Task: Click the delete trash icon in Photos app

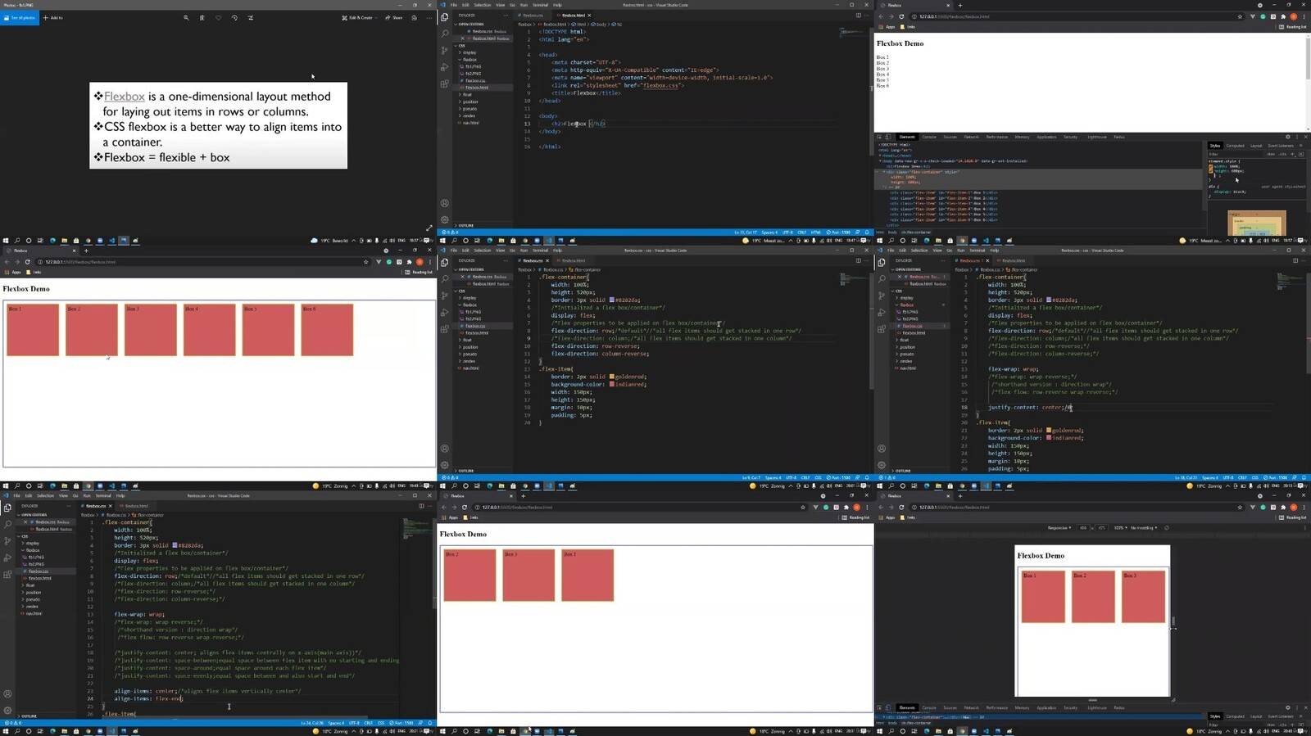Action: click(202, 17)
